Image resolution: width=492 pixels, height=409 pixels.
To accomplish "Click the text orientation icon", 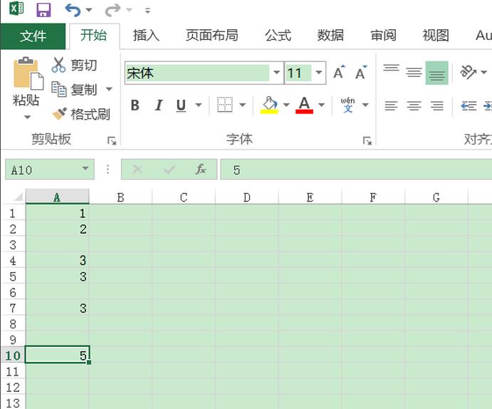I will 468,72.
